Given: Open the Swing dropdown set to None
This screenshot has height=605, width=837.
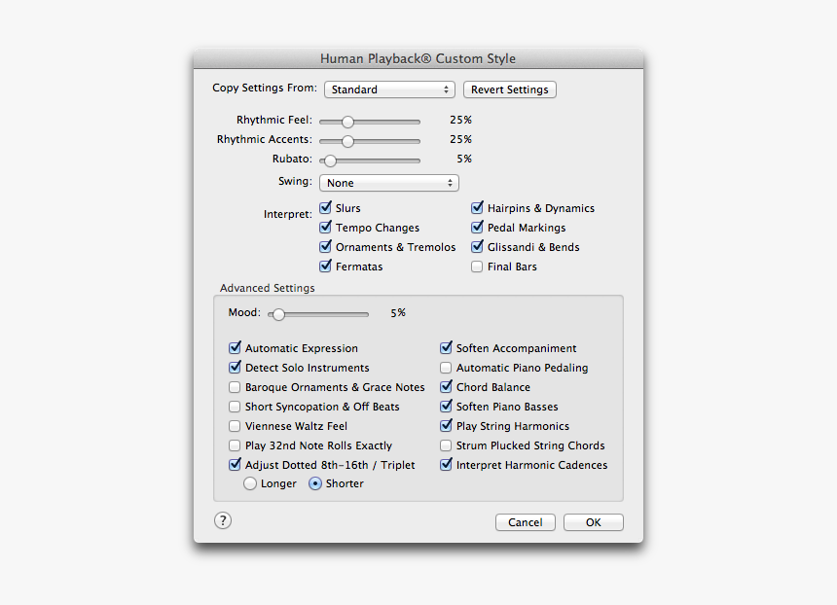Looking at the screenshot, I should pyautogui.click(x=388, y=183).
